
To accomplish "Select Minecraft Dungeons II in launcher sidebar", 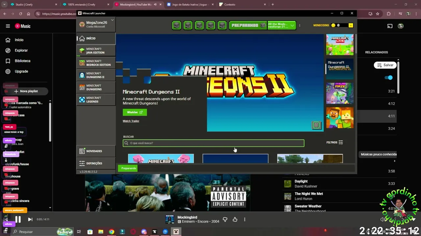I will (96, 75).
